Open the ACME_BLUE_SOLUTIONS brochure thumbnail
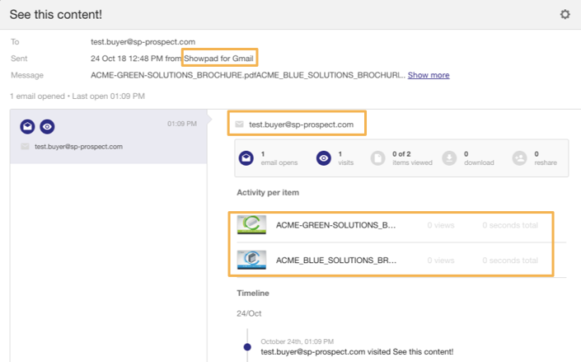 click(251, 260)
